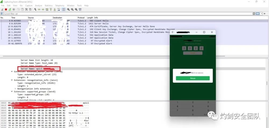The height and width of the screenshot is (128, 269).
Task: Toggle auto scroll during live capture
Action: (59, 10)
